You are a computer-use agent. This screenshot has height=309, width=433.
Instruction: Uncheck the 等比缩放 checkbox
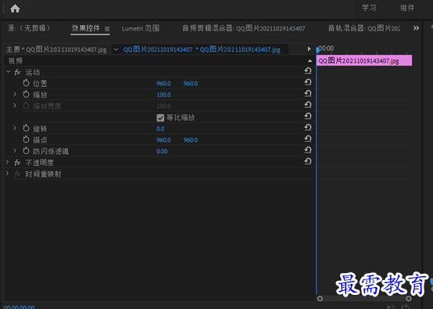tap(160, 118)
